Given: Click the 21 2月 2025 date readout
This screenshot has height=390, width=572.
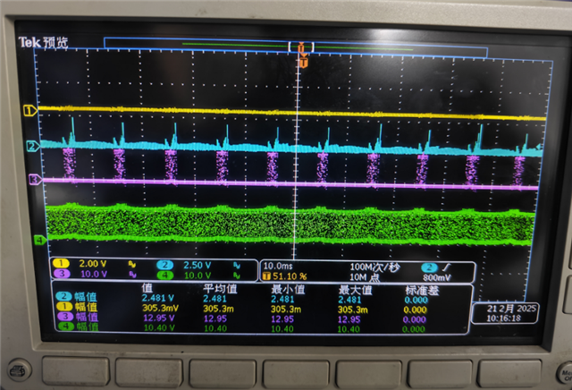Looking at the screenshot, I should 511,309.
